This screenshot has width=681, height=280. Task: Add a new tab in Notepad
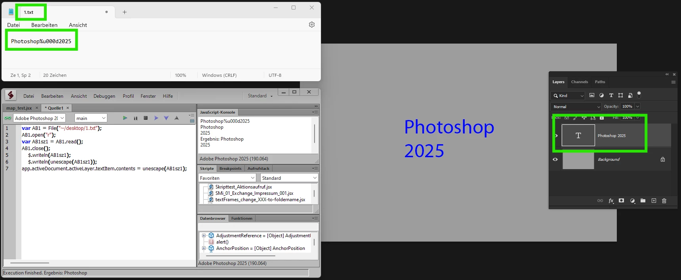click(x=124, y=12)
